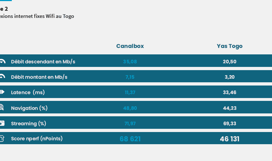272x161 pixels.
Task: Click the latency play-arrow icon
Action: click(x=2, y=92)
